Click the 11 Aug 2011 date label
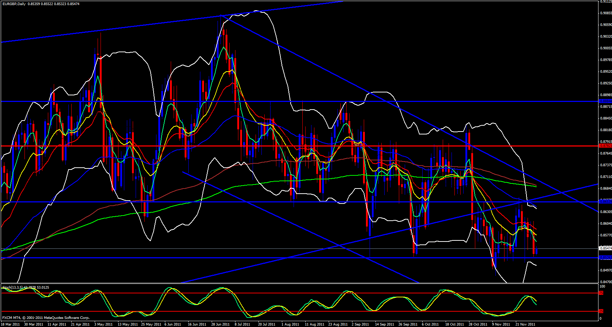Image resolution: width=612 pixels, height=327 pixels. [x=314, y=324]
